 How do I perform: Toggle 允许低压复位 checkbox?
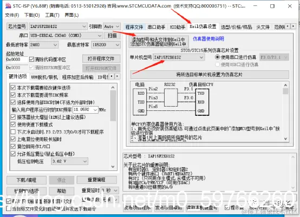[13, 154]
